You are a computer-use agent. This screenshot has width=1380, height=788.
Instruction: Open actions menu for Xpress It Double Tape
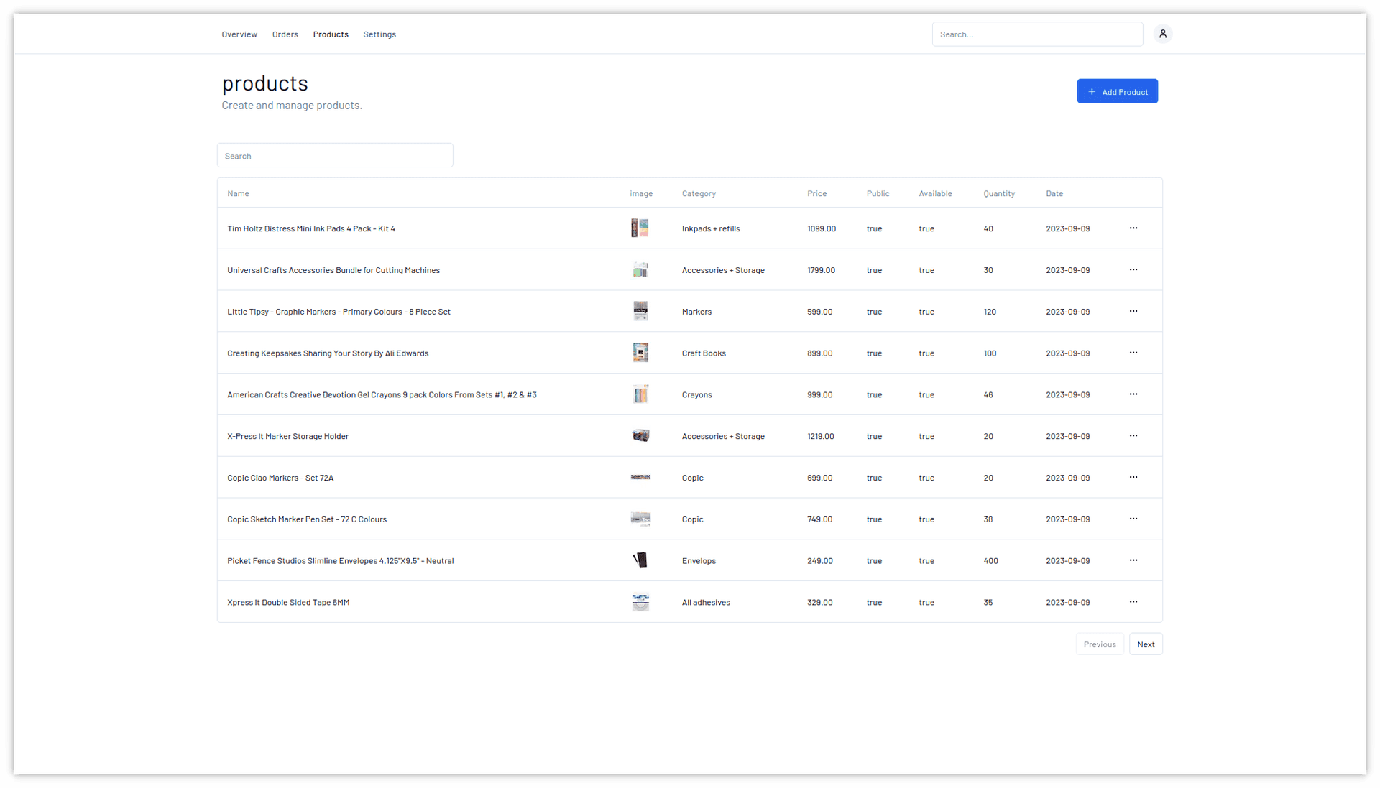pos(1133,602)
